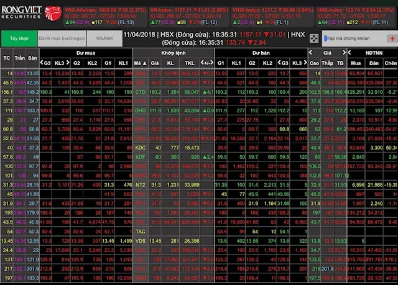Click the dice icon beside search box
Viewport: 398px width, 285px height.
point(315,38)
